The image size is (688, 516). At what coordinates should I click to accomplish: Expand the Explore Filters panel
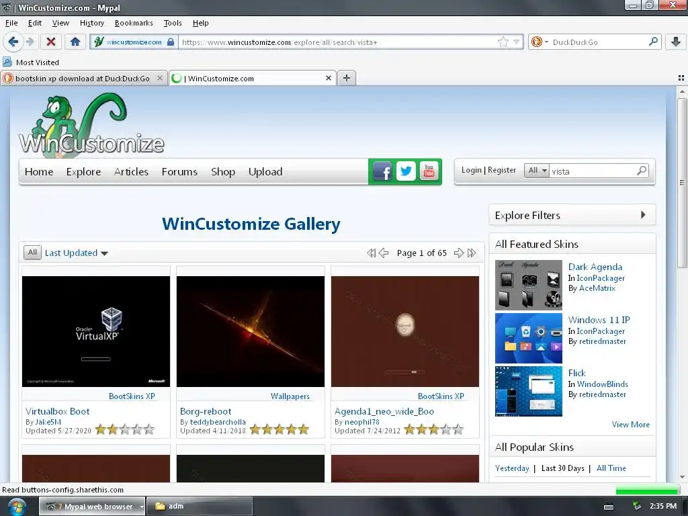click(572, 215)
